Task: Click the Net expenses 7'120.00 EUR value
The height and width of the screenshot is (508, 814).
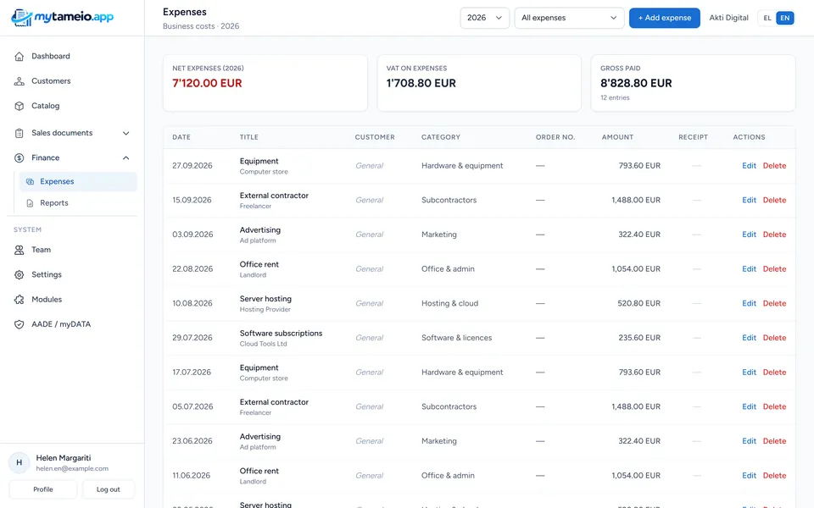Action: [207, 83]
